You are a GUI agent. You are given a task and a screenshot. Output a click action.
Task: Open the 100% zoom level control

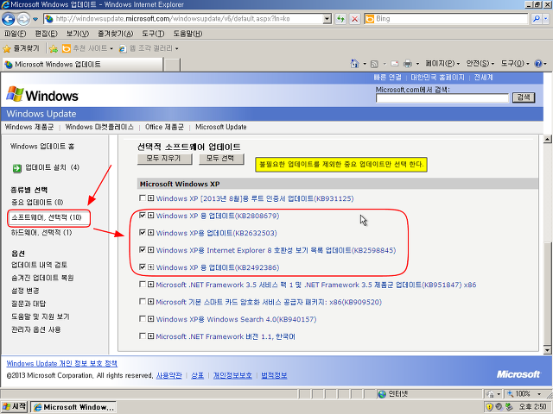click(x=524, y=394)
